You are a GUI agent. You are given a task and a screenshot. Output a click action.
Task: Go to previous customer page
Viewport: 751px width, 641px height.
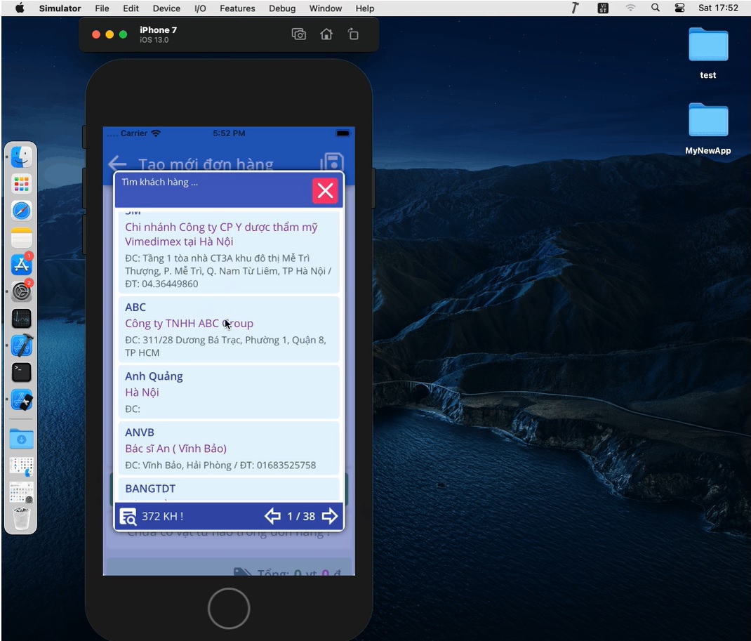point(272,517)
